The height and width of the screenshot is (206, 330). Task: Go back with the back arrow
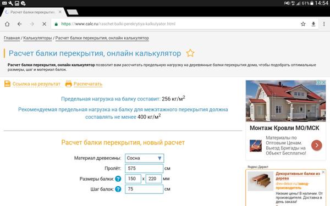tap(19, 24)
